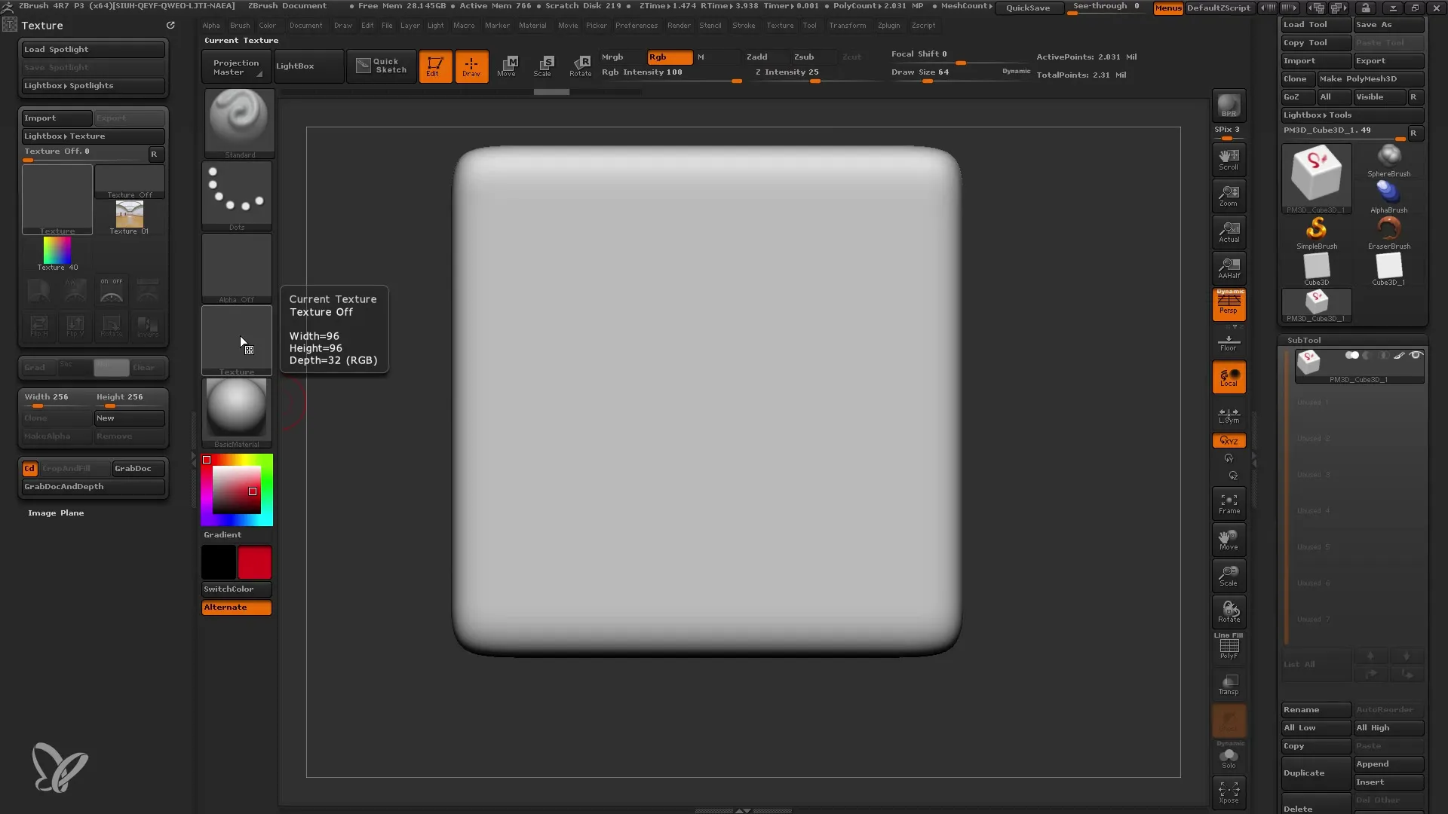Toggle XYZ rotation mode

(x=1229, y=441)
